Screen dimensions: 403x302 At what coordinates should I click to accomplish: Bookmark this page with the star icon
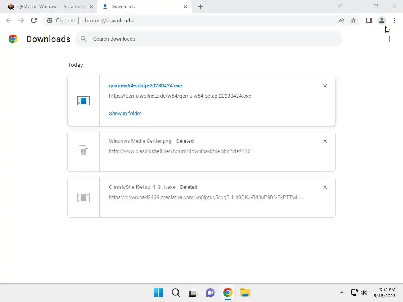[353, 20]
